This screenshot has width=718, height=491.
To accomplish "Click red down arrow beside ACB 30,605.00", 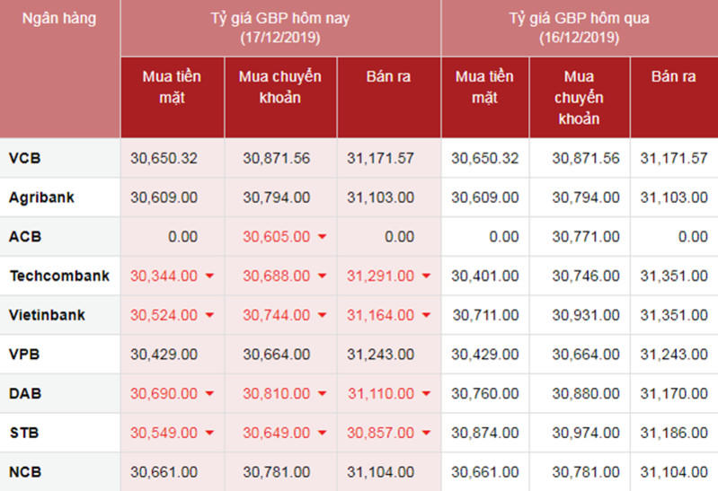I will 322,237.
